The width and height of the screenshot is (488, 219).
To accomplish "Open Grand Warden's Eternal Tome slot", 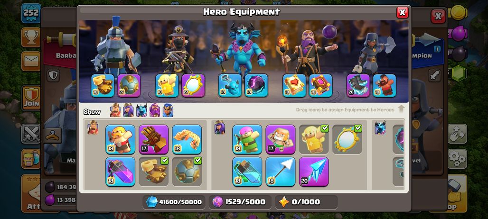I will point(294,85).
